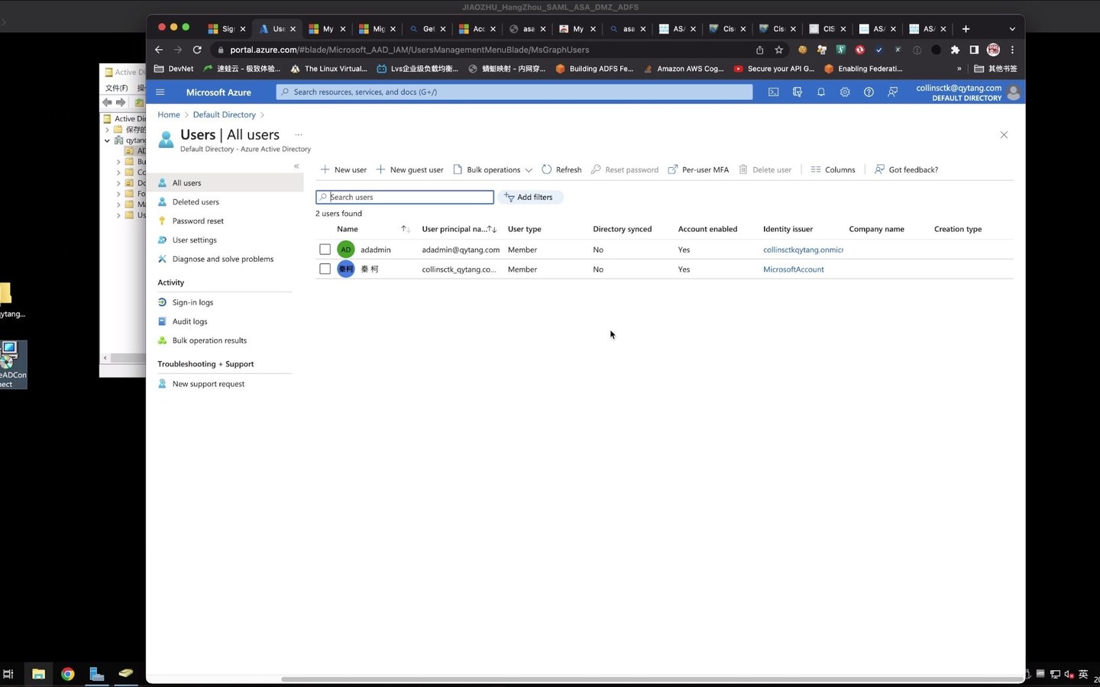Viewport: 1100px width, 687px height.
Task: Click Got feedback? button
Action: pos(906,170)
